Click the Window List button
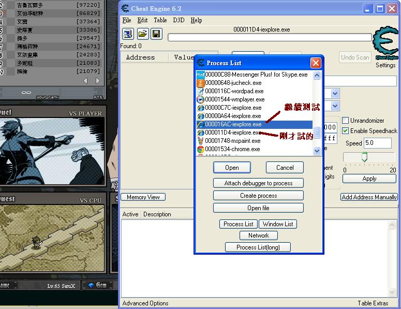The image size is (401, 309). [278, 224]
